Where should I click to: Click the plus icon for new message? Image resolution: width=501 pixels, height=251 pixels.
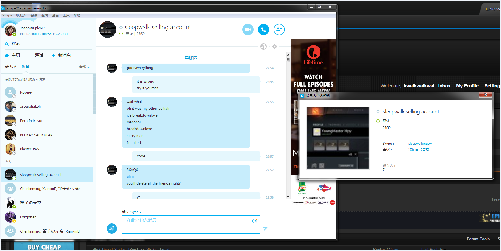(x=53, y=55)
